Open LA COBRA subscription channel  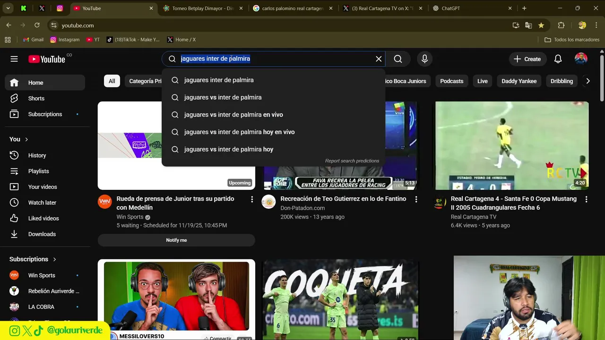45,307
